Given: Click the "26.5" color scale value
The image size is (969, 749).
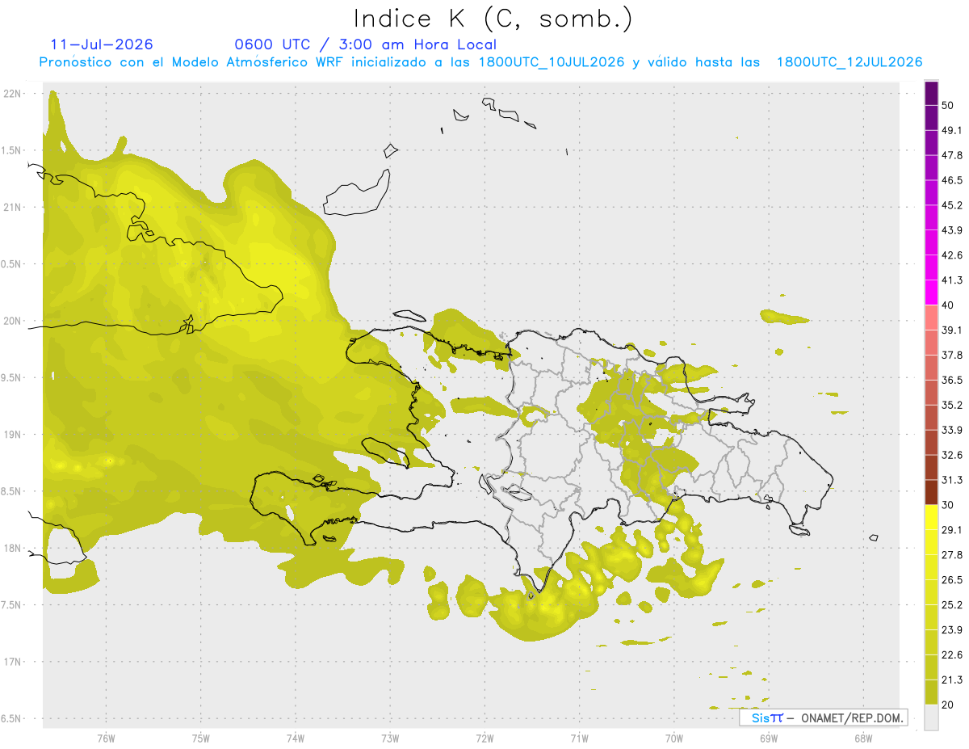Looking at the screenshot, I should pos(952,580).
